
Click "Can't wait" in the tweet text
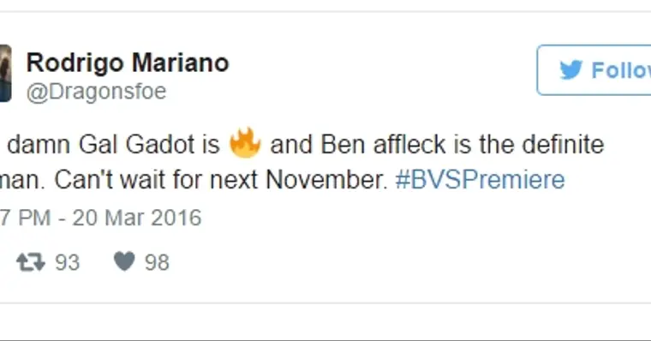110,180
